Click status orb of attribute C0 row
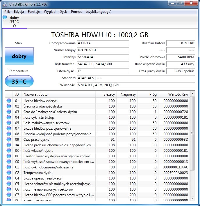Image resolution: width=200 pixels, height=206 pixels. 9,161
